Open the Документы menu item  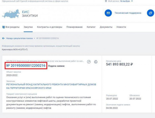coord(106,27)
